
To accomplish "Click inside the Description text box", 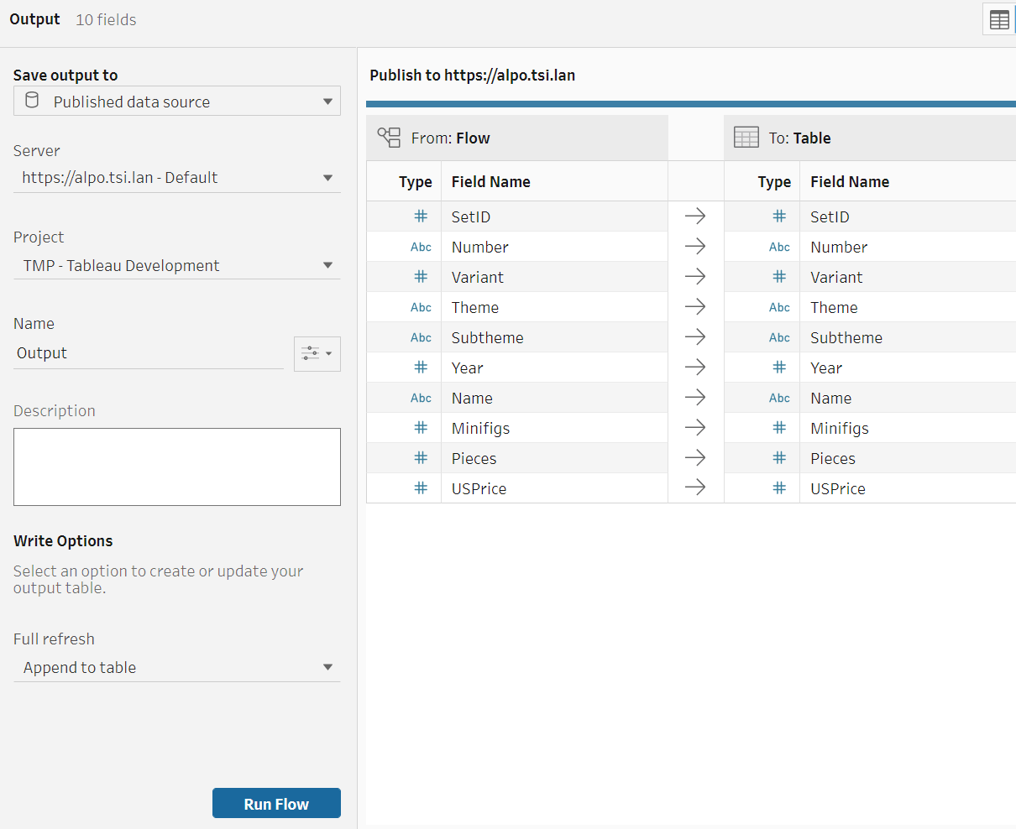I will click(x=176, y=467).
